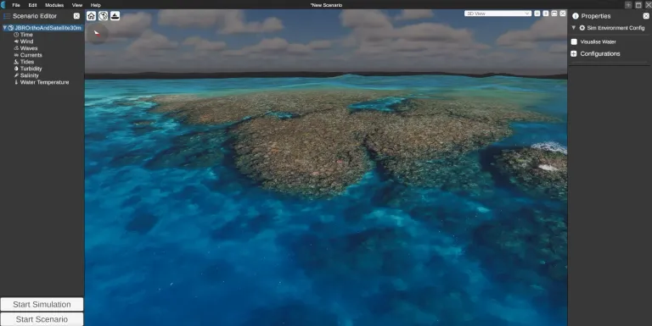This screenshot has height=326, width=652.
Task: Click the Sim Environment Config label
Action: pos(615,28)
